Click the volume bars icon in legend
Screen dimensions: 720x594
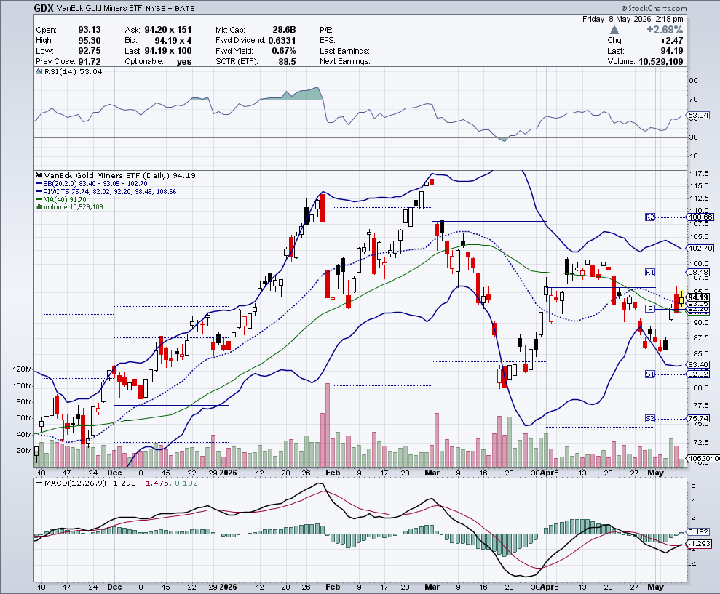tap(39, 207)
